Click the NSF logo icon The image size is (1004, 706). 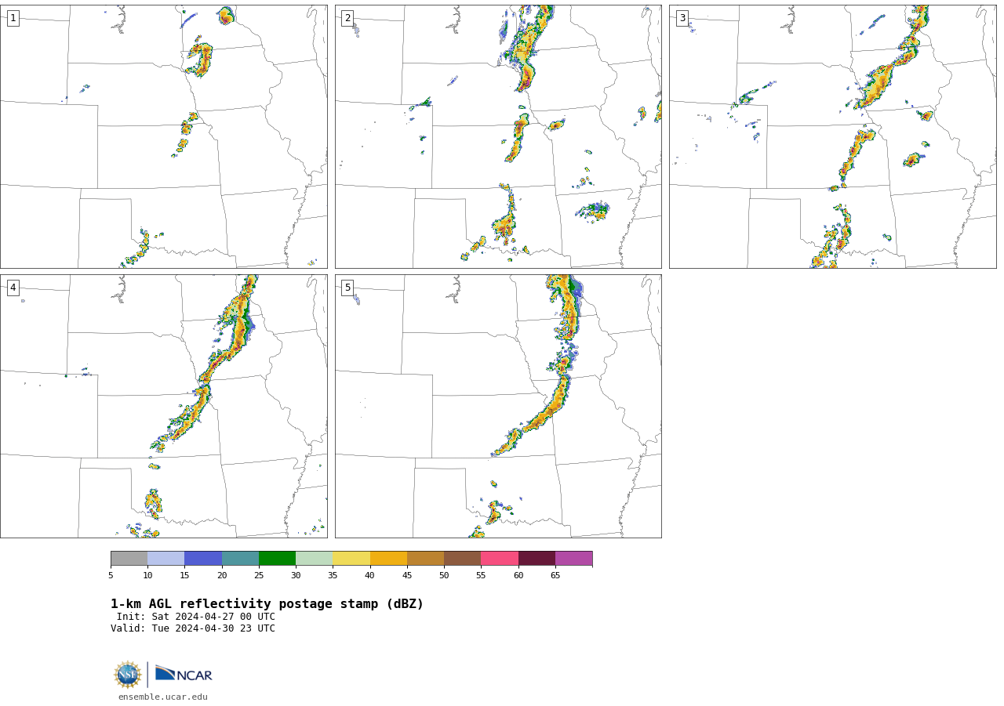128,675
